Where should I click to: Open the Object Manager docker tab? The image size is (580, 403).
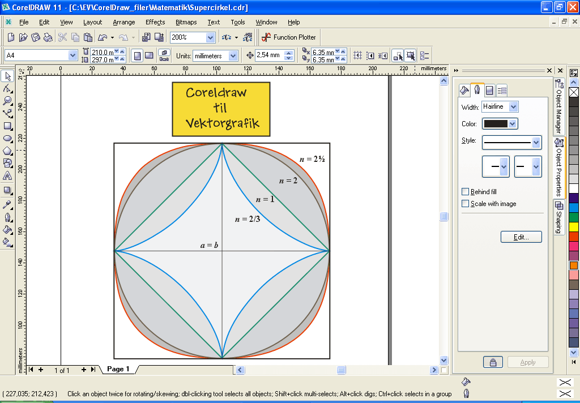(559, 106)
